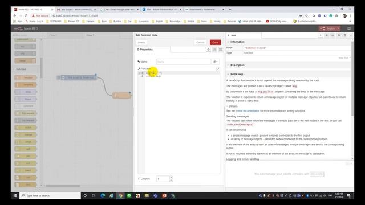Cancel the function node edit
The image size is (365, 205).
coord(200,42)
